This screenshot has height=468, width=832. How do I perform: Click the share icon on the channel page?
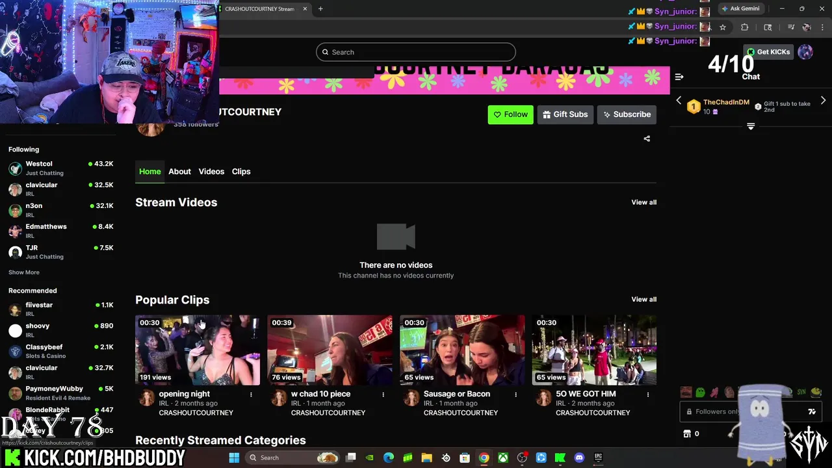tap(647, 138)
